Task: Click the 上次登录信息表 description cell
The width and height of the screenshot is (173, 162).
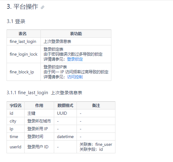Action: [x=76, y=41]
